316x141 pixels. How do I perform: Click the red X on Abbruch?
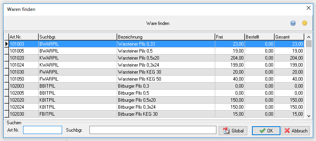287,131
